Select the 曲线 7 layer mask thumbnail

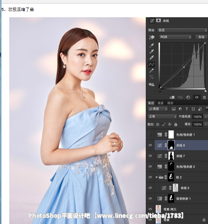[171, 156]
